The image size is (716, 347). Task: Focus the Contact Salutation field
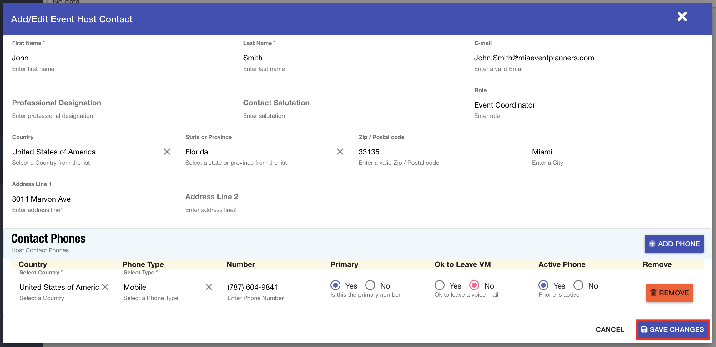tap(354, 103)
